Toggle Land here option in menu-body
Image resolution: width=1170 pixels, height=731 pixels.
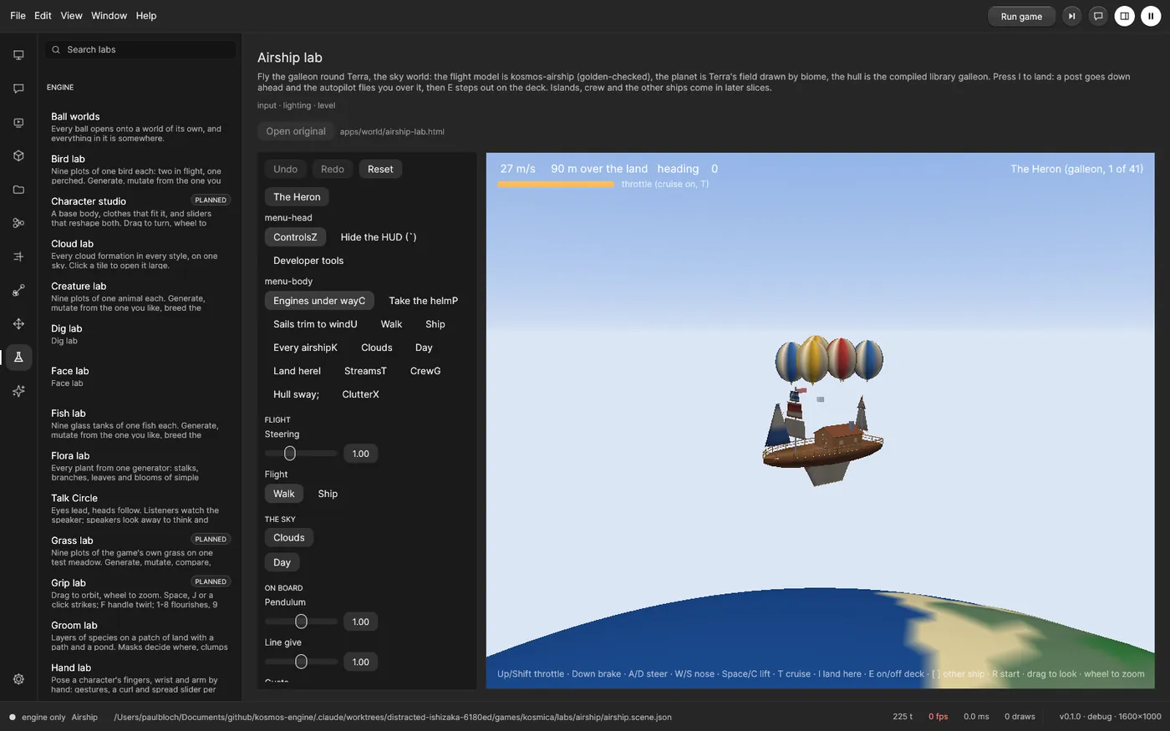pyautogui.click(x=297, y=371)
